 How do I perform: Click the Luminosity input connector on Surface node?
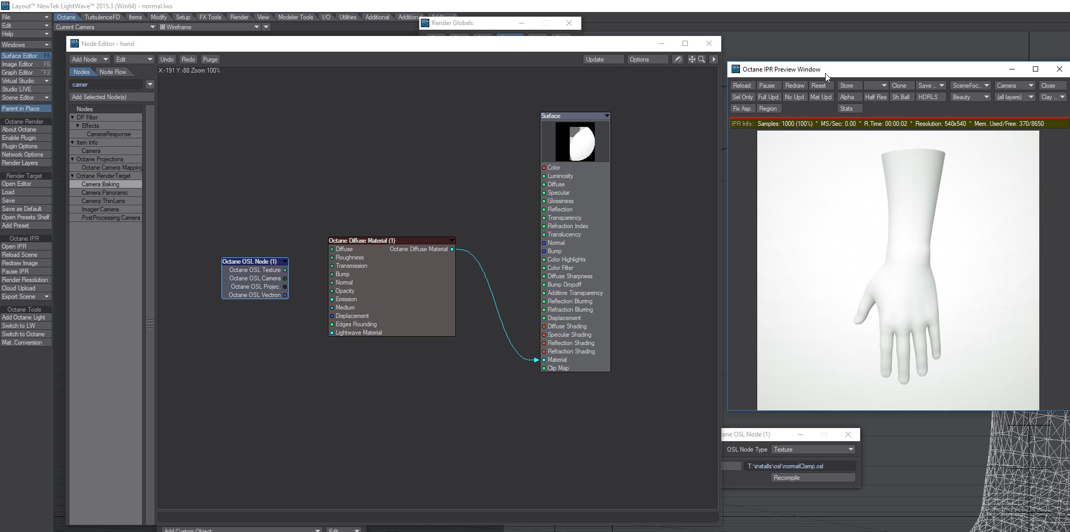(x=544, y=176)
